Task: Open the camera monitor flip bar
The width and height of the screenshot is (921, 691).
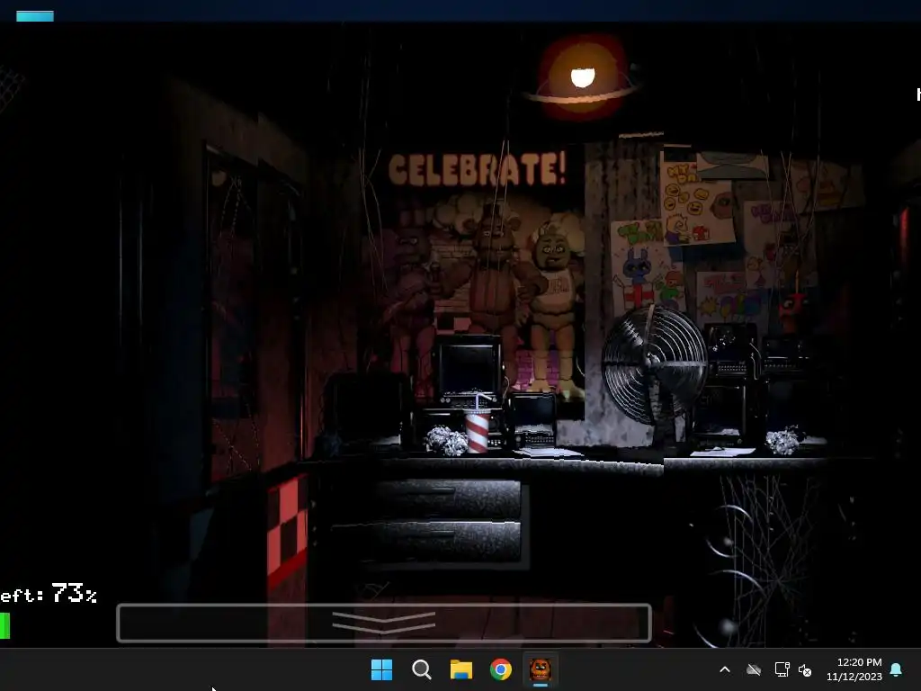Action: pos(384,623)
